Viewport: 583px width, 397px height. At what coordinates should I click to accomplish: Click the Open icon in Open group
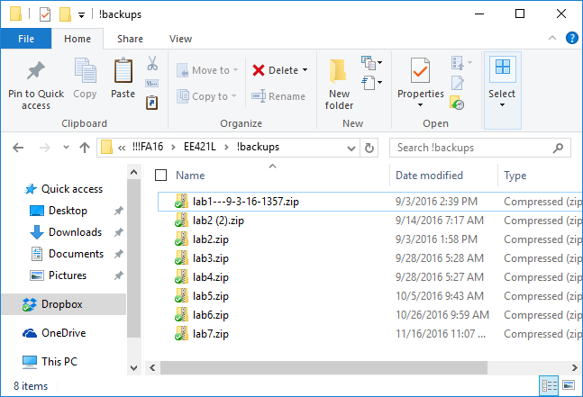[458, 63]
